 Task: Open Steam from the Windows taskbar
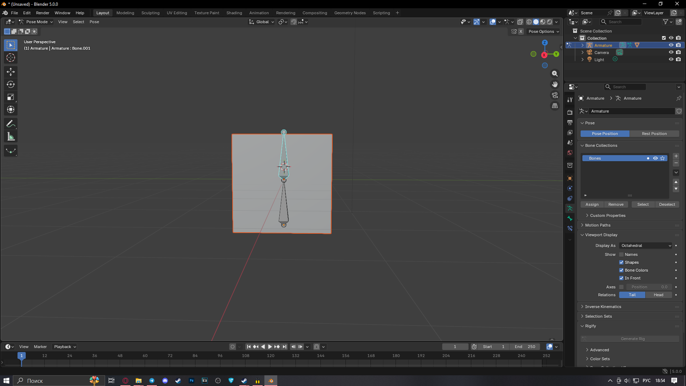(x=178, y=381)
